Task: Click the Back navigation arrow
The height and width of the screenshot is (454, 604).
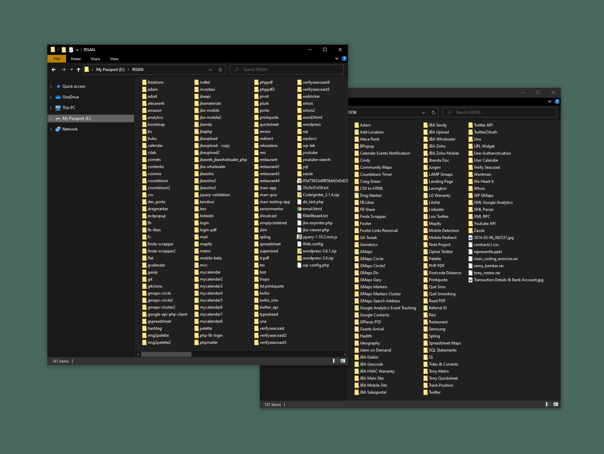Action: (x=54, y=70)
